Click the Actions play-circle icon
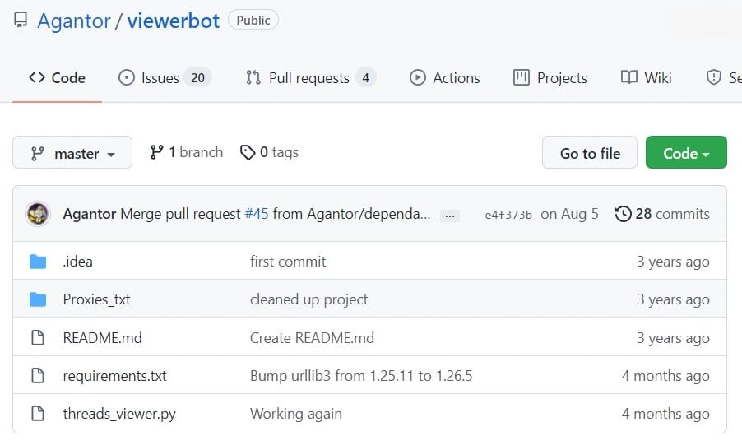 tap(417, 77)
